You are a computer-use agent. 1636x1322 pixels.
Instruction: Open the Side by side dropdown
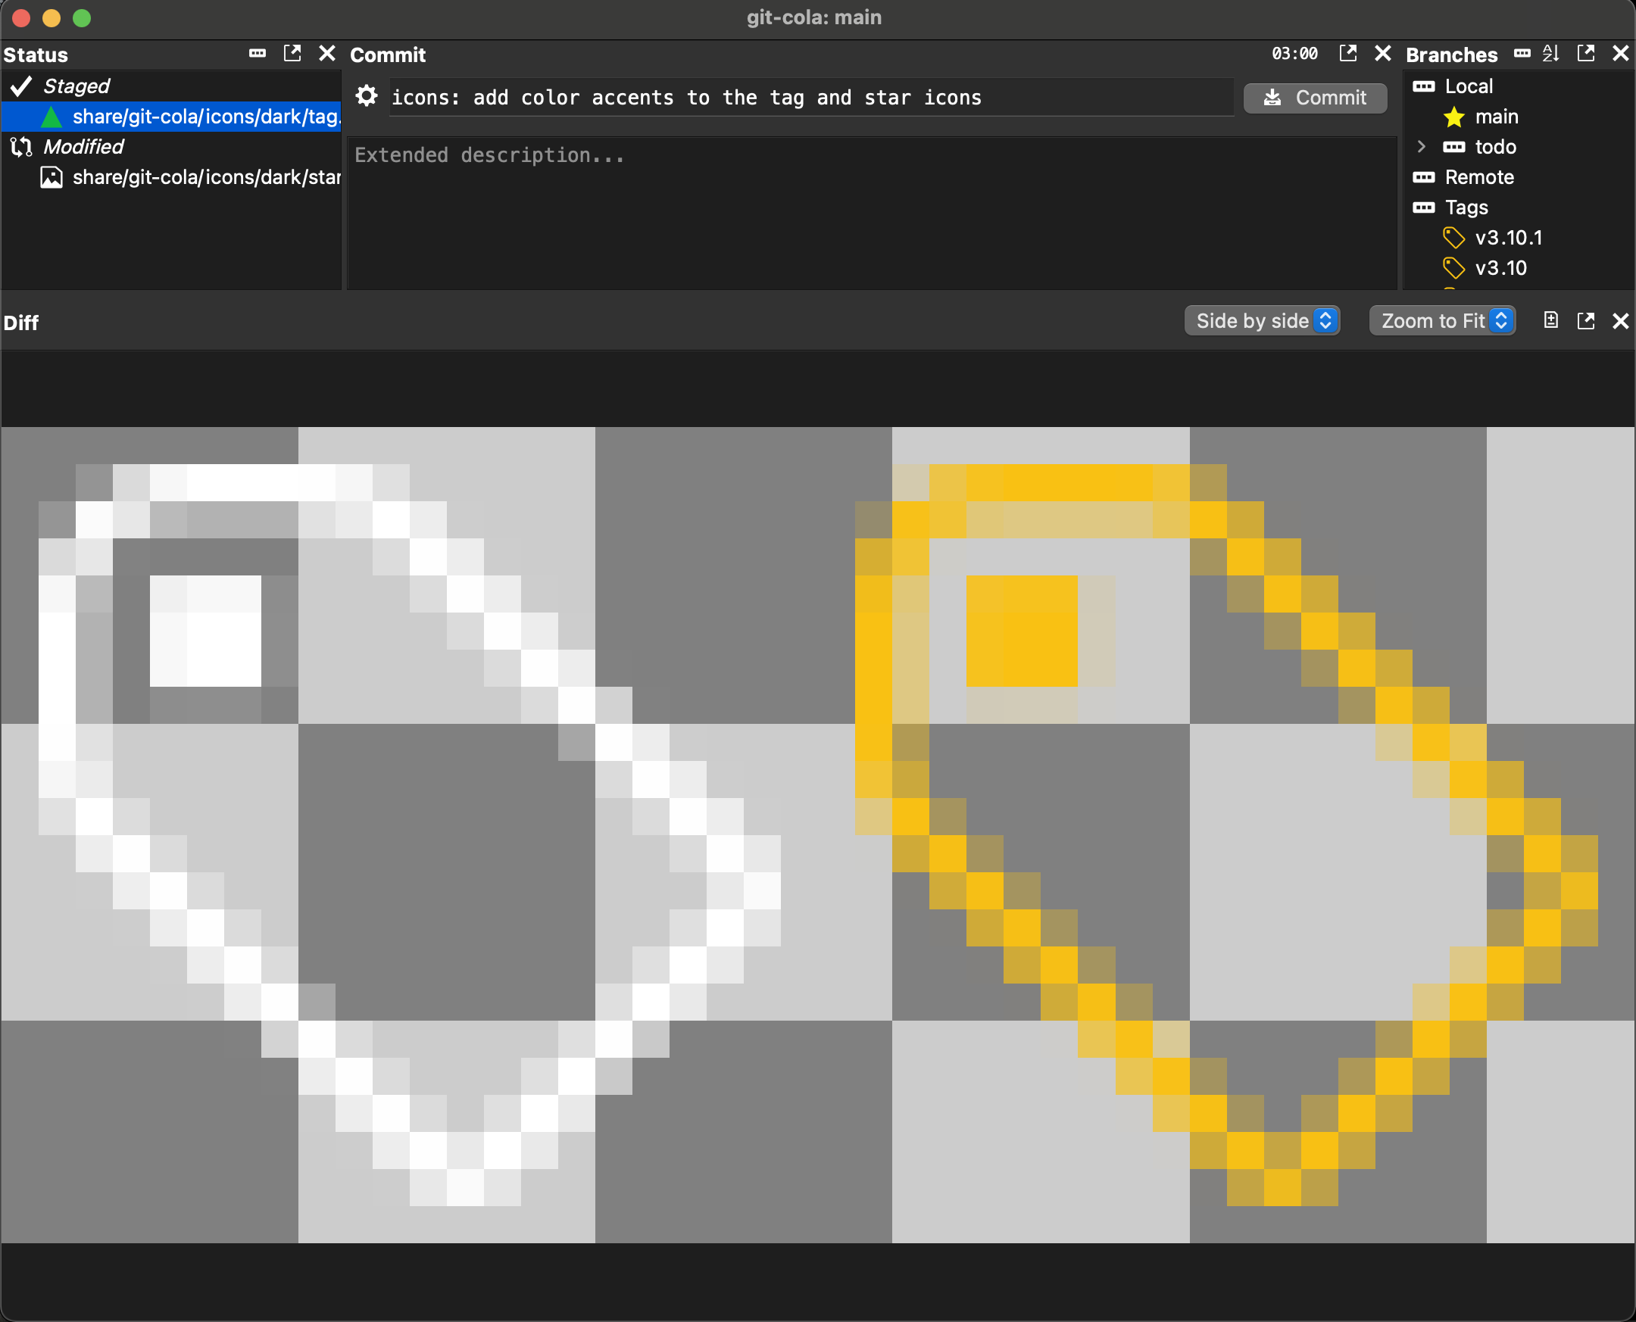(1261, 320)
